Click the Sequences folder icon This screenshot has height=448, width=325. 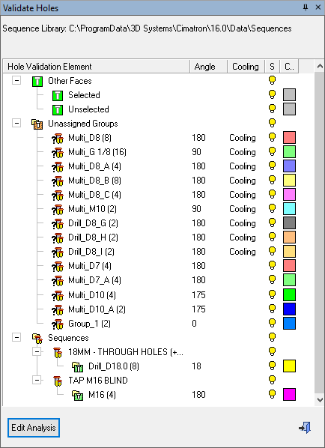tap(37, 339)
